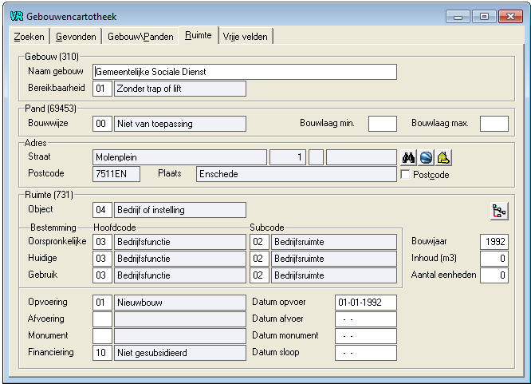531x384 pixels.
Task: Click Oorspronkelijke hoofdcode field 03
Action: [102, 242]
